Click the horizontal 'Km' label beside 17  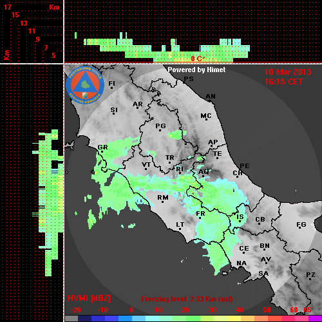coord(54,7)
